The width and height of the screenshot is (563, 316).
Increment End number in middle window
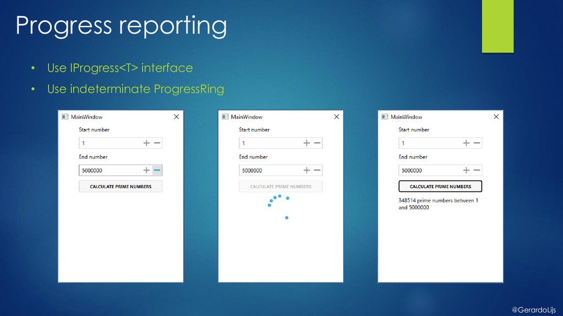[x=307, y=170]
